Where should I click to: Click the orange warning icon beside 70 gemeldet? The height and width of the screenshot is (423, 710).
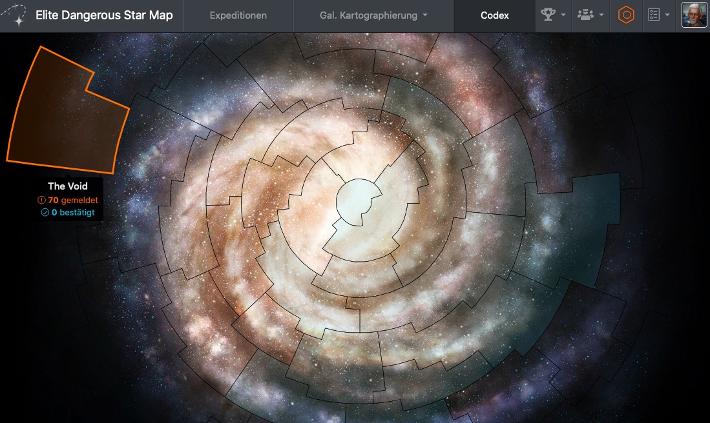[x=42, y=201]
